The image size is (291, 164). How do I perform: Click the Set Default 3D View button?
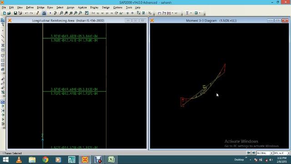tap(93, 13)
